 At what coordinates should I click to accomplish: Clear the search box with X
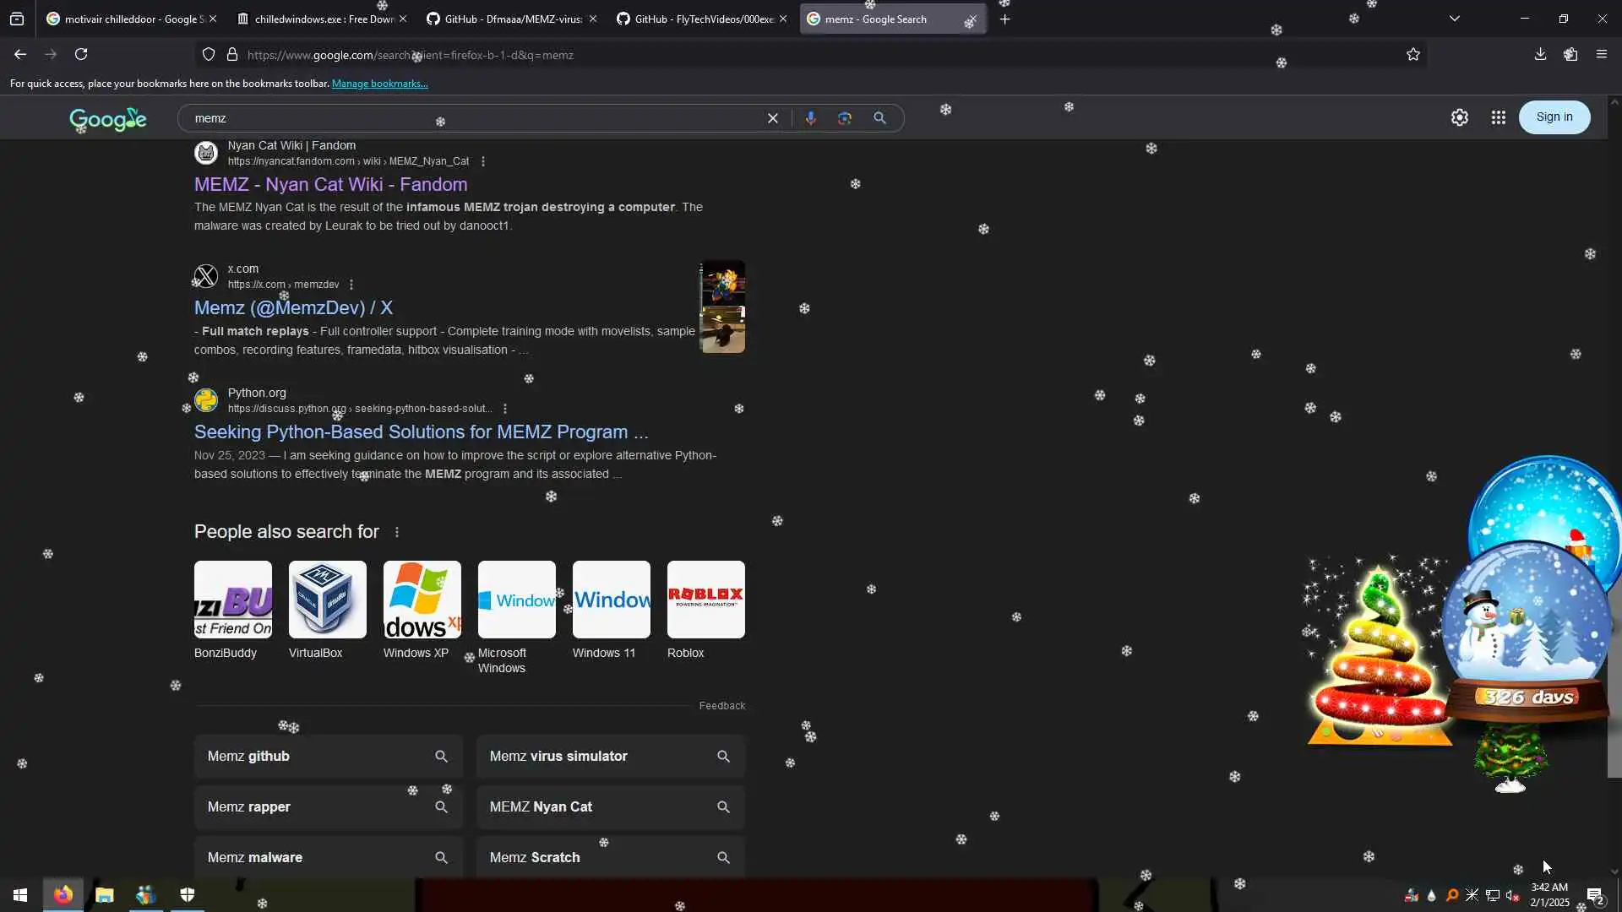772,118
